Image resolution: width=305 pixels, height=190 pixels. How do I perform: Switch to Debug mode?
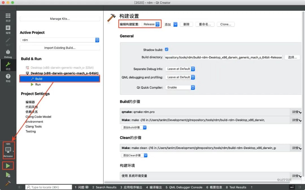point(8,54)
